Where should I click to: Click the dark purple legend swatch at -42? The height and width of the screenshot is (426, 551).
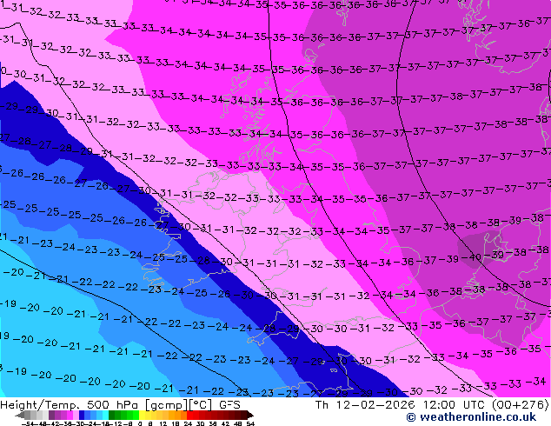click(51, 415)
